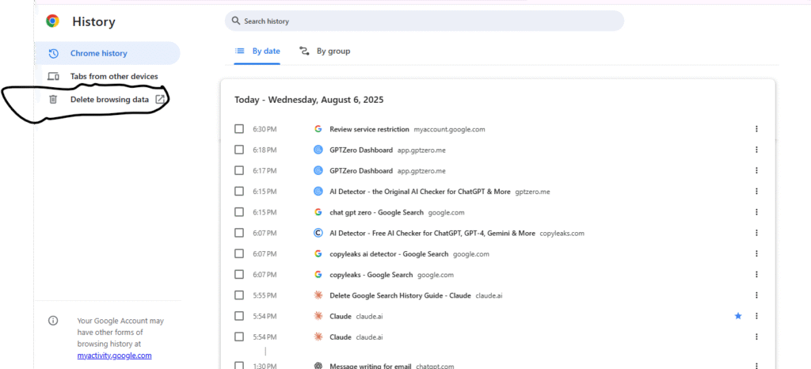Open the three-dot menu for copyleaks ai detector search
This screenshot has height=369, width=811.
click(x=756, y=253)
